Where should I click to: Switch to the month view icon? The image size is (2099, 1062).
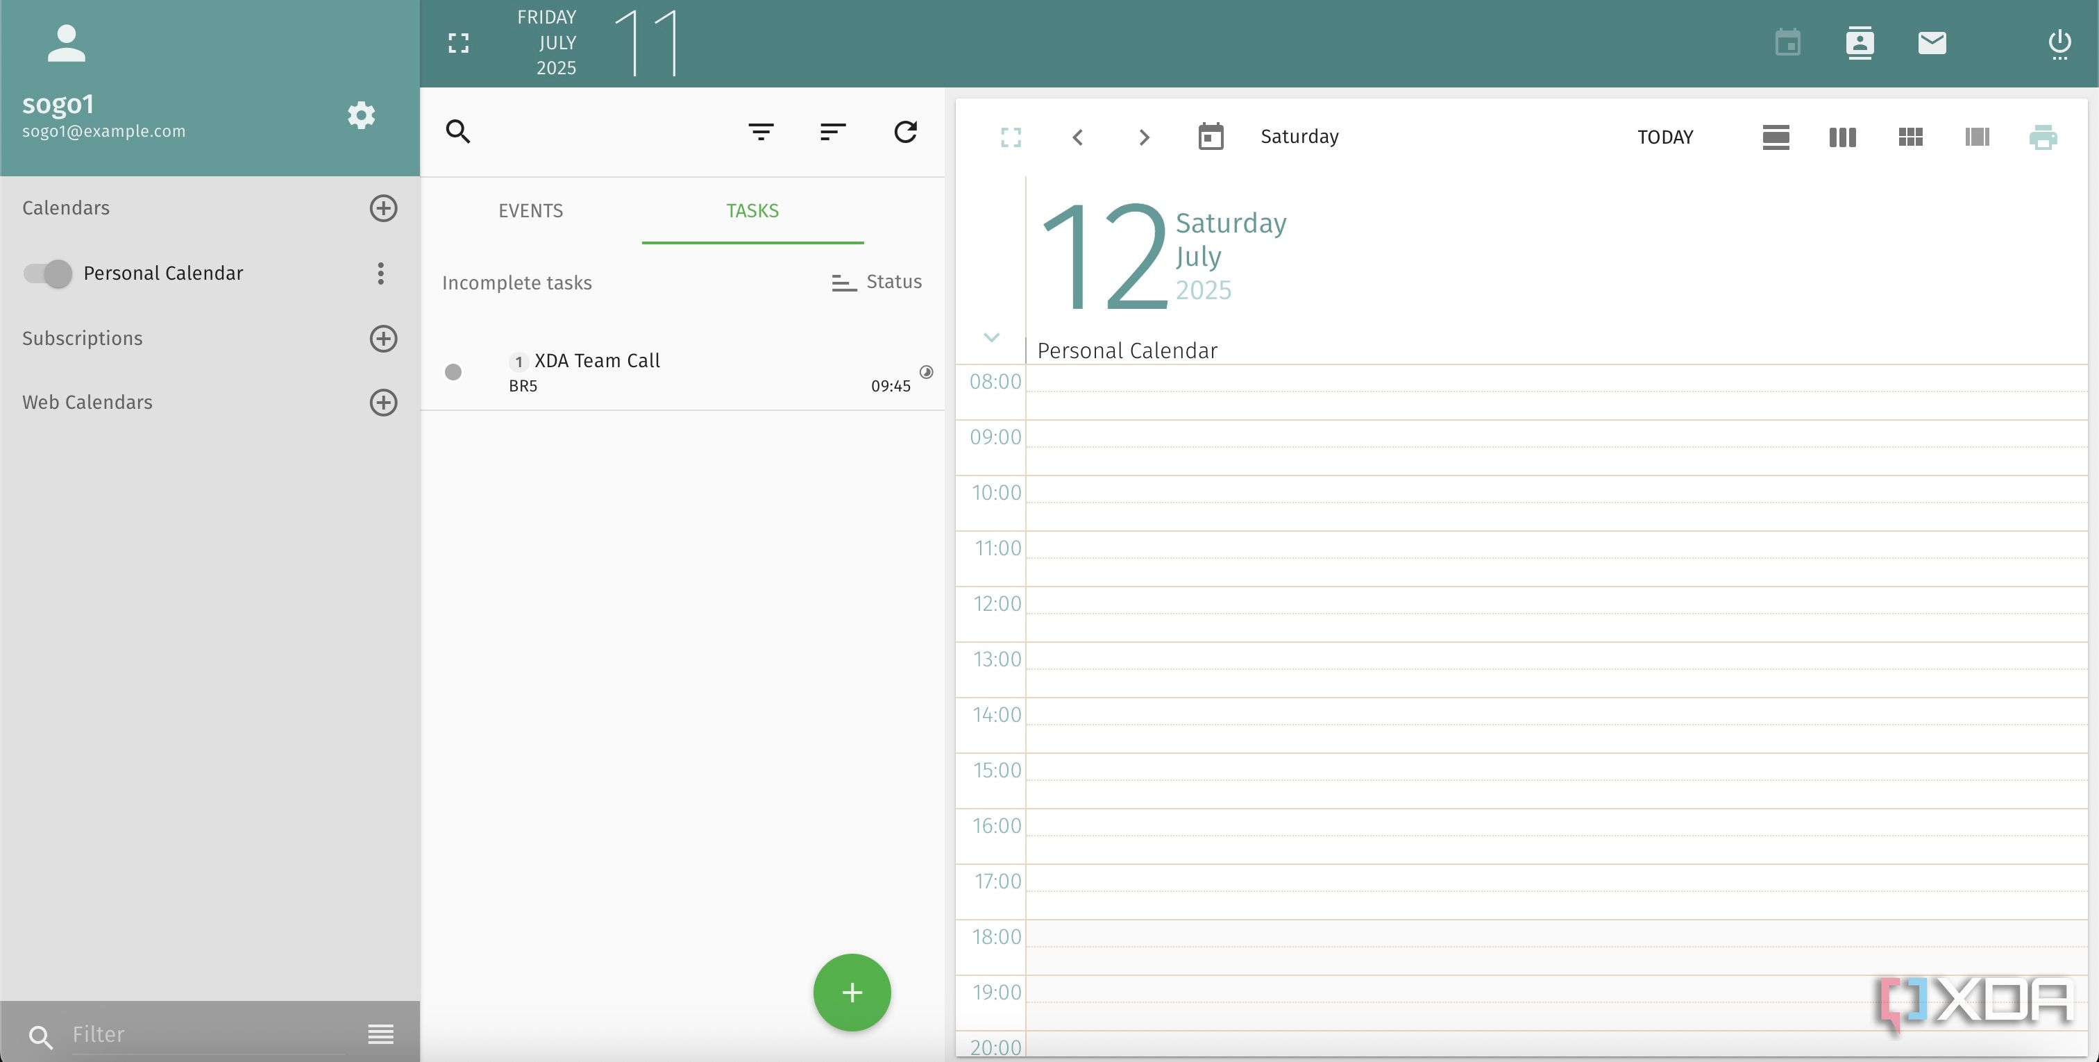point(1910,137)
